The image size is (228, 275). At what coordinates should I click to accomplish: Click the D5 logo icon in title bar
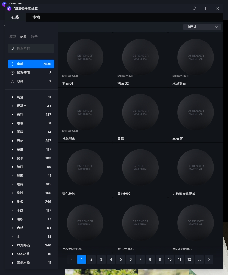pyautogui.click(x=9, y=8)
